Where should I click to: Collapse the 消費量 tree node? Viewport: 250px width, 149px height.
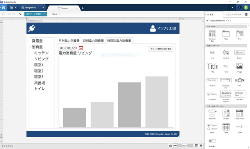pos(30,47)
